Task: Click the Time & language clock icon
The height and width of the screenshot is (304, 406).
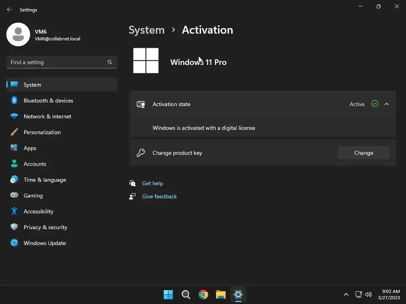Action: 14,179
